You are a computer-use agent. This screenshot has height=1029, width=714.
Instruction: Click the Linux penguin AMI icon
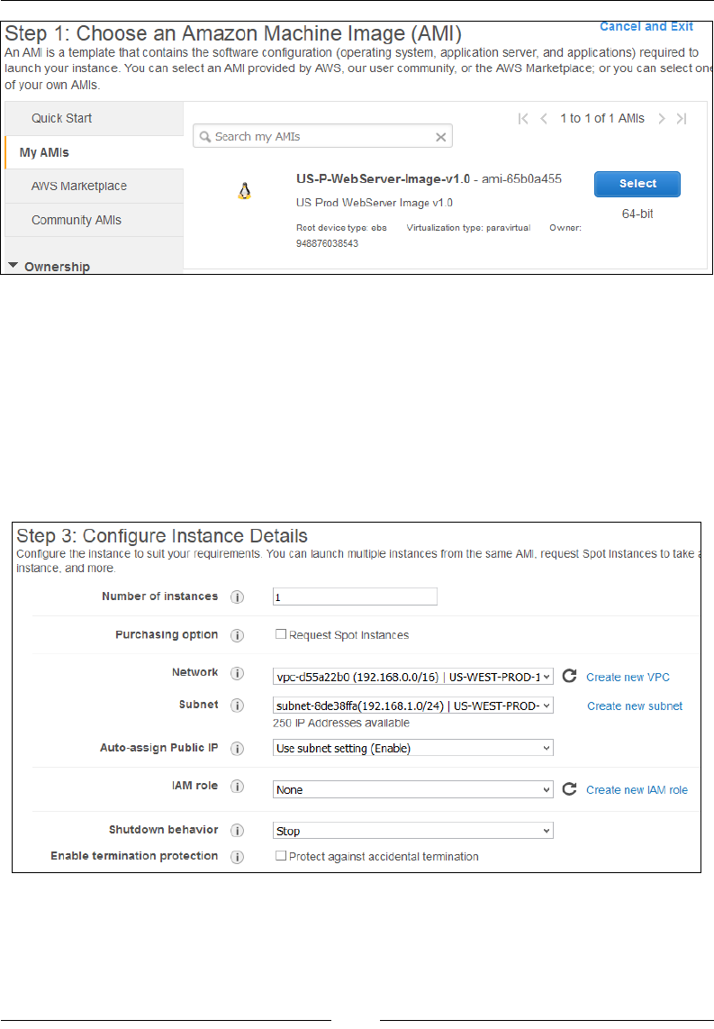pos(245,191)
